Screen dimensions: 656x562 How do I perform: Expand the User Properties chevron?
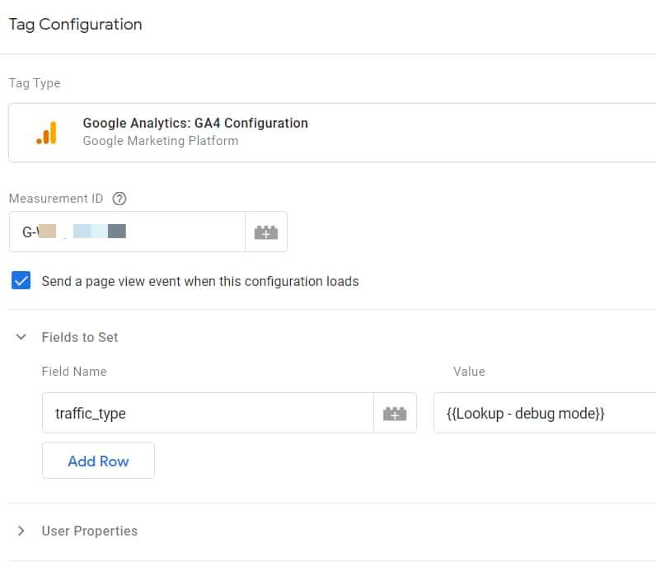[21, 531]
